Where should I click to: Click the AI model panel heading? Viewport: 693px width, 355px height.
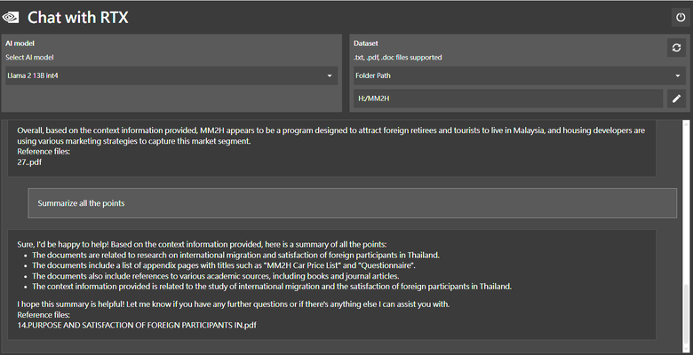coord(20,43)
